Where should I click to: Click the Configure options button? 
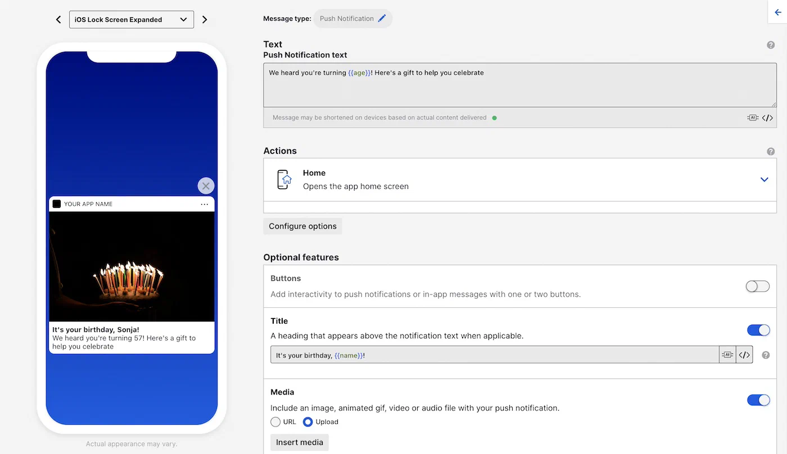(x=302, y=226)
